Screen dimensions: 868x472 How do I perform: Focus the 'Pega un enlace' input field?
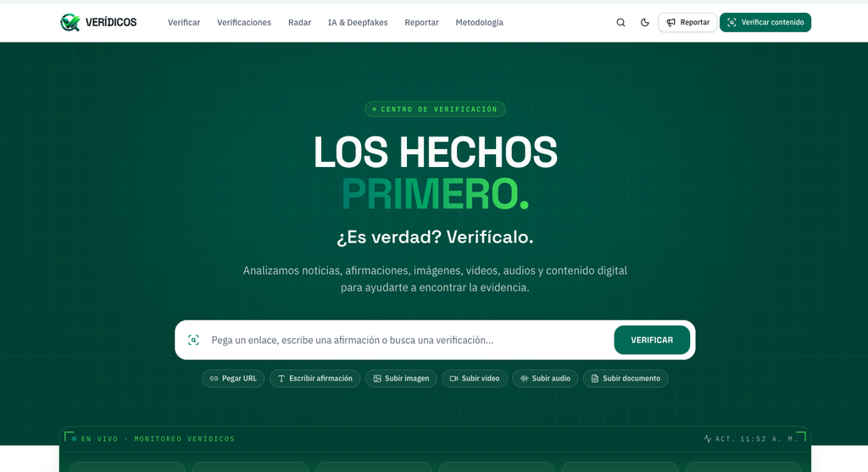coord(409,340)
